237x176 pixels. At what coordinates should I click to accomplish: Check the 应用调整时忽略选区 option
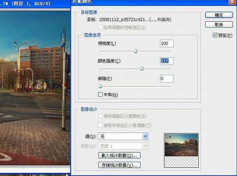[x=100, y=27]
